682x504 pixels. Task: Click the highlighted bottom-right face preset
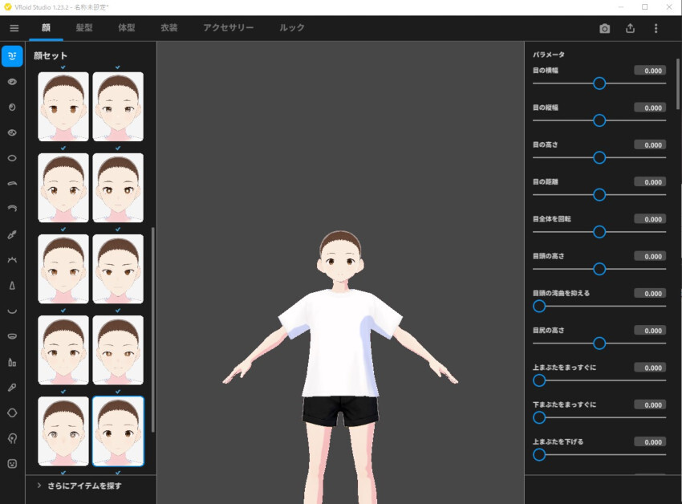pyautogui.click(x=118, y=431)
